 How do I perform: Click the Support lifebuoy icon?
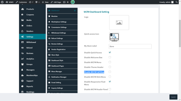(x=22, y=81)
